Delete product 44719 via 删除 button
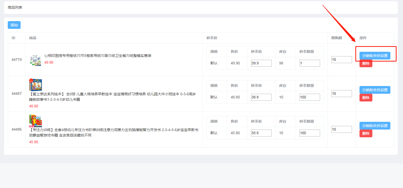The height and width of the screenshot is (188, 403). click(x=366, y=63)
